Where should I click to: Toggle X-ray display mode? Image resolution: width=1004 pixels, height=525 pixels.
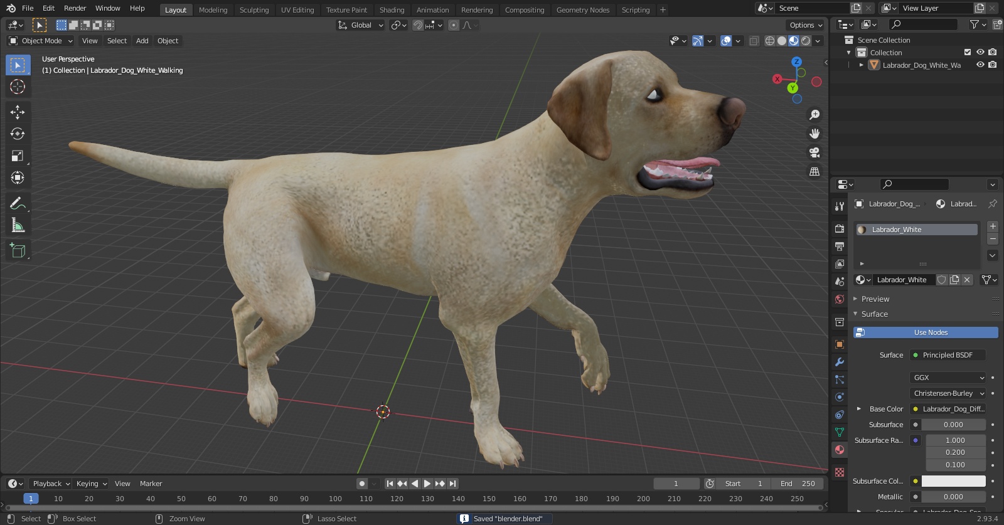coord(754,41)
